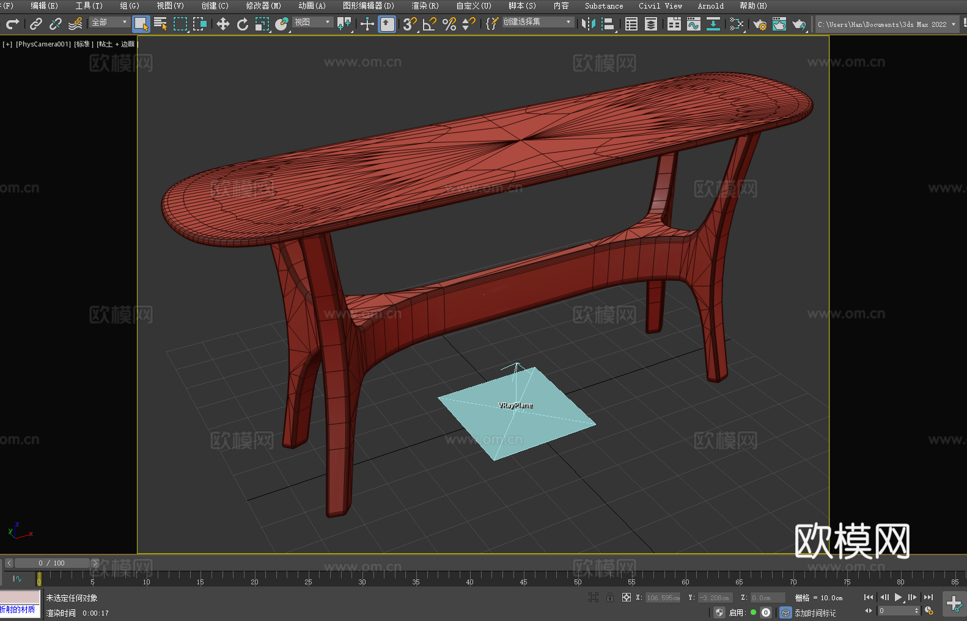Play the animation
Image resolution: width=967 pixels, height=621 pixels.
[899, 597]
